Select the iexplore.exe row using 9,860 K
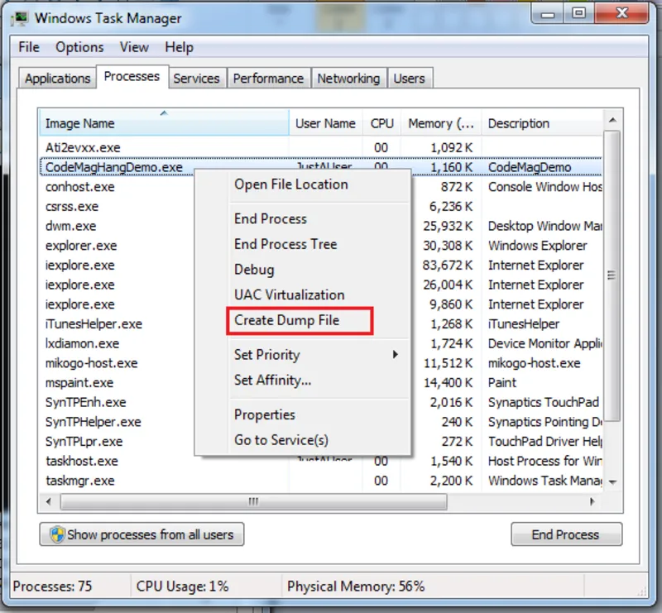662x613 pixels. (79, 304)
